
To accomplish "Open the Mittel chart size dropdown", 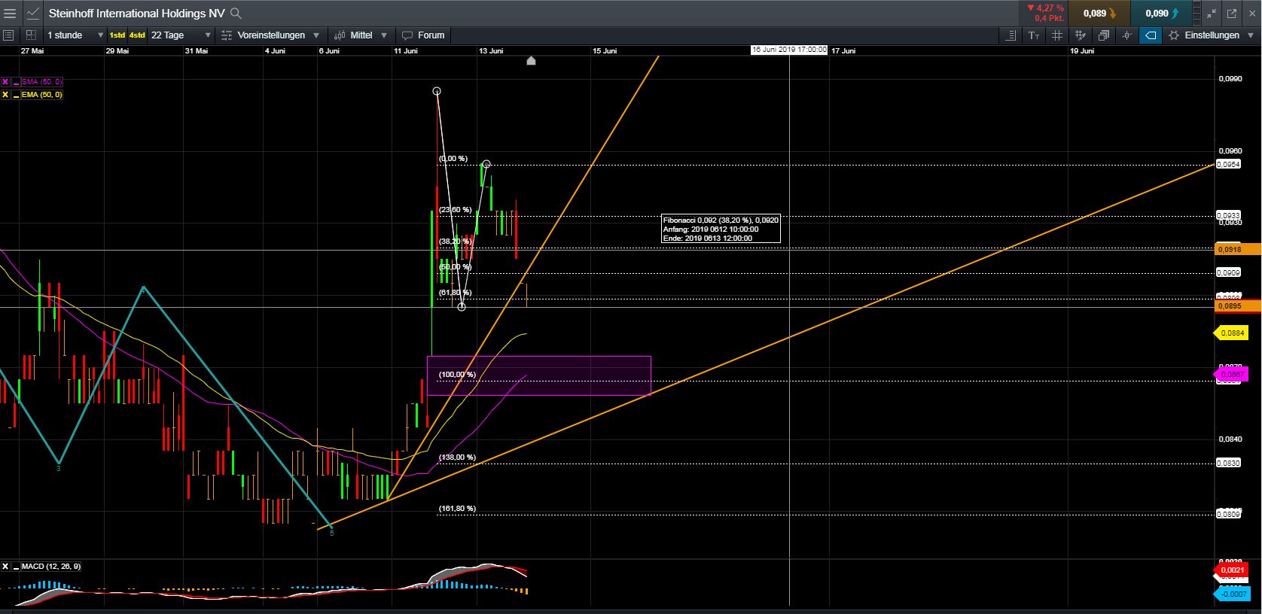I will [x=360, y=35].
